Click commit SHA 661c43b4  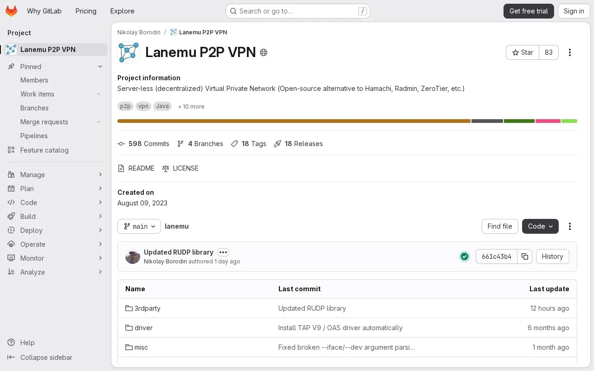point(497,256)
